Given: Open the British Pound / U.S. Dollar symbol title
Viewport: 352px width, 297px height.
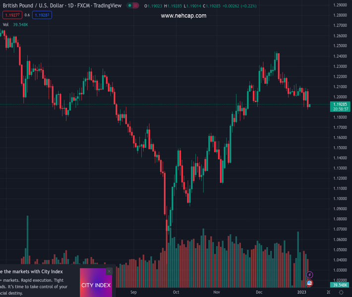Looking at the screenshot, I should pos(34,6).
